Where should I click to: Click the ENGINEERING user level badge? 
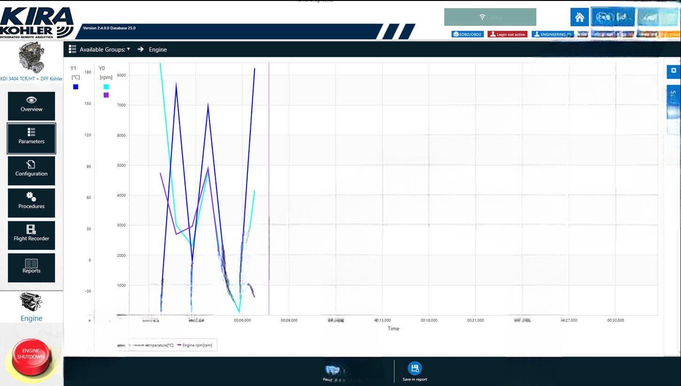tap(553, 34)
